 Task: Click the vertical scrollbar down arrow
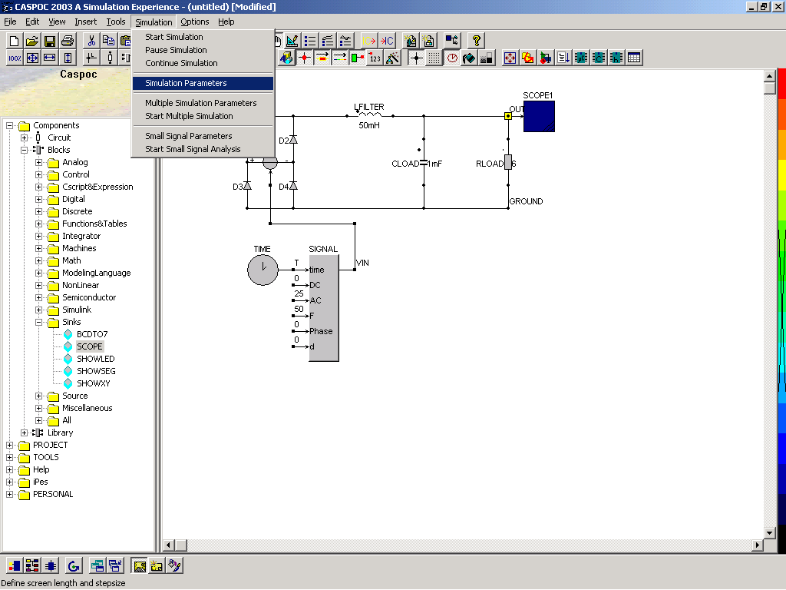769,533
